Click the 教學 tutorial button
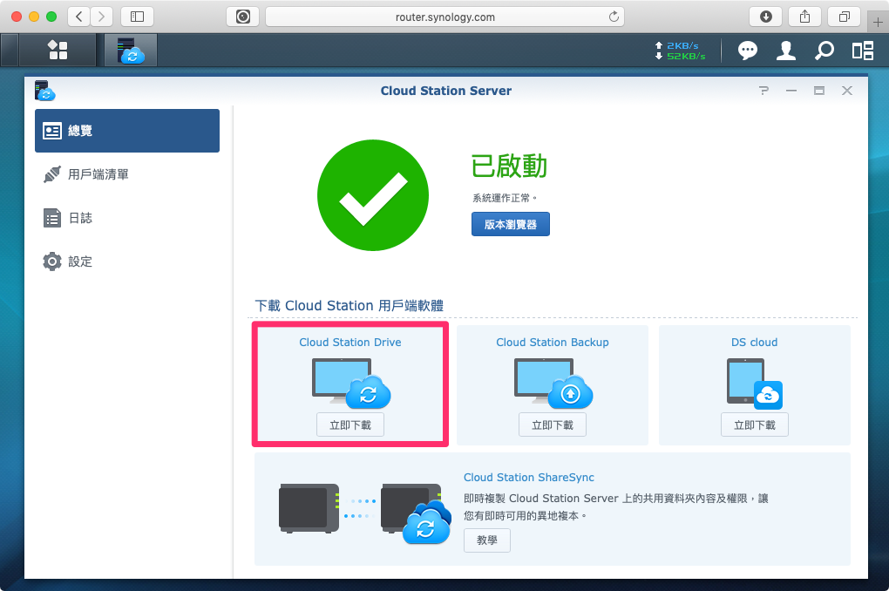Viewport: 889px width, 591px height. (x=487, y=540)
